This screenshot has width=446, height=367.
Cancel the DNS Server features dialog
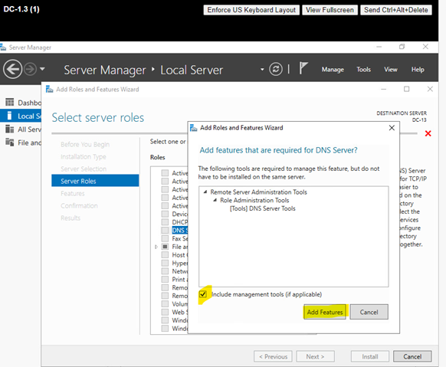tap(369, 312)
